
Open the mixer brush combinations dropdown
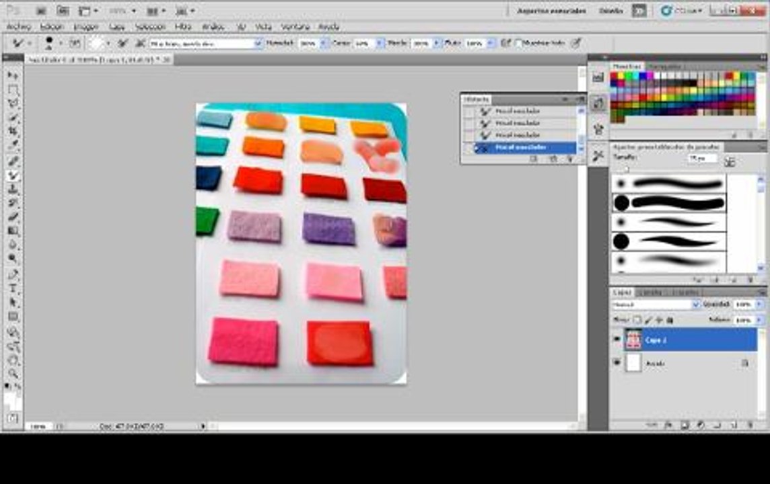(x=258, y=43)
